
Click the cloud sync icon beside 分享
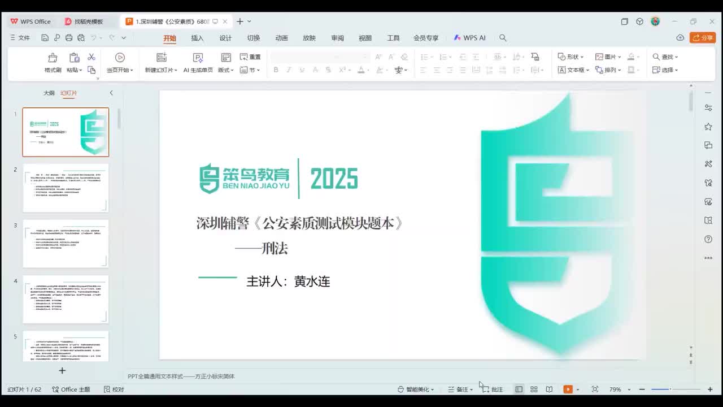pos(680,38)
